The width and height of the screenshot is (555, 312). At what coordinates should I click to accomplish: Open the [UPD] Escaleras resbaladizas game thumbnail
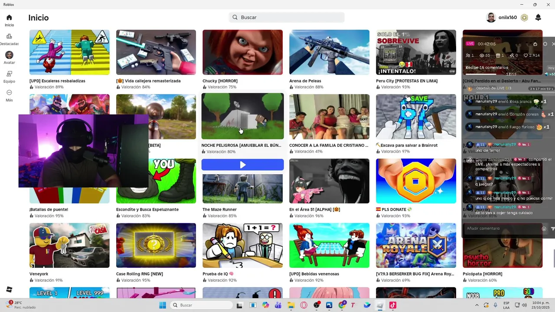69,52
